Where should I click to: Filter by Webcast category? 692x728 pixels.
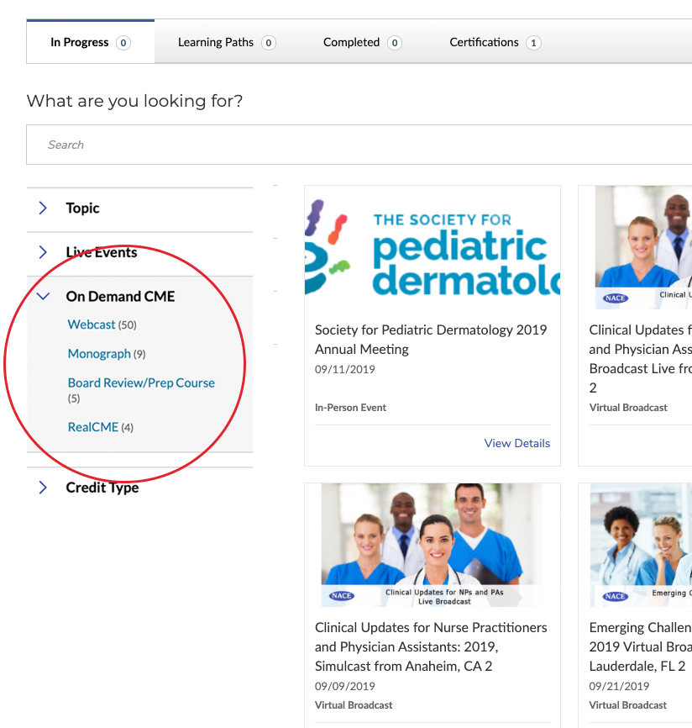92,324
